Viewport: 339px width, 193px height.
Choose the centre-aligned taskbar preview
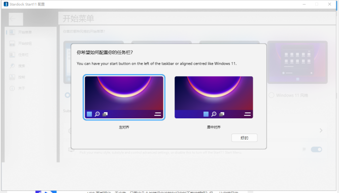214,97
